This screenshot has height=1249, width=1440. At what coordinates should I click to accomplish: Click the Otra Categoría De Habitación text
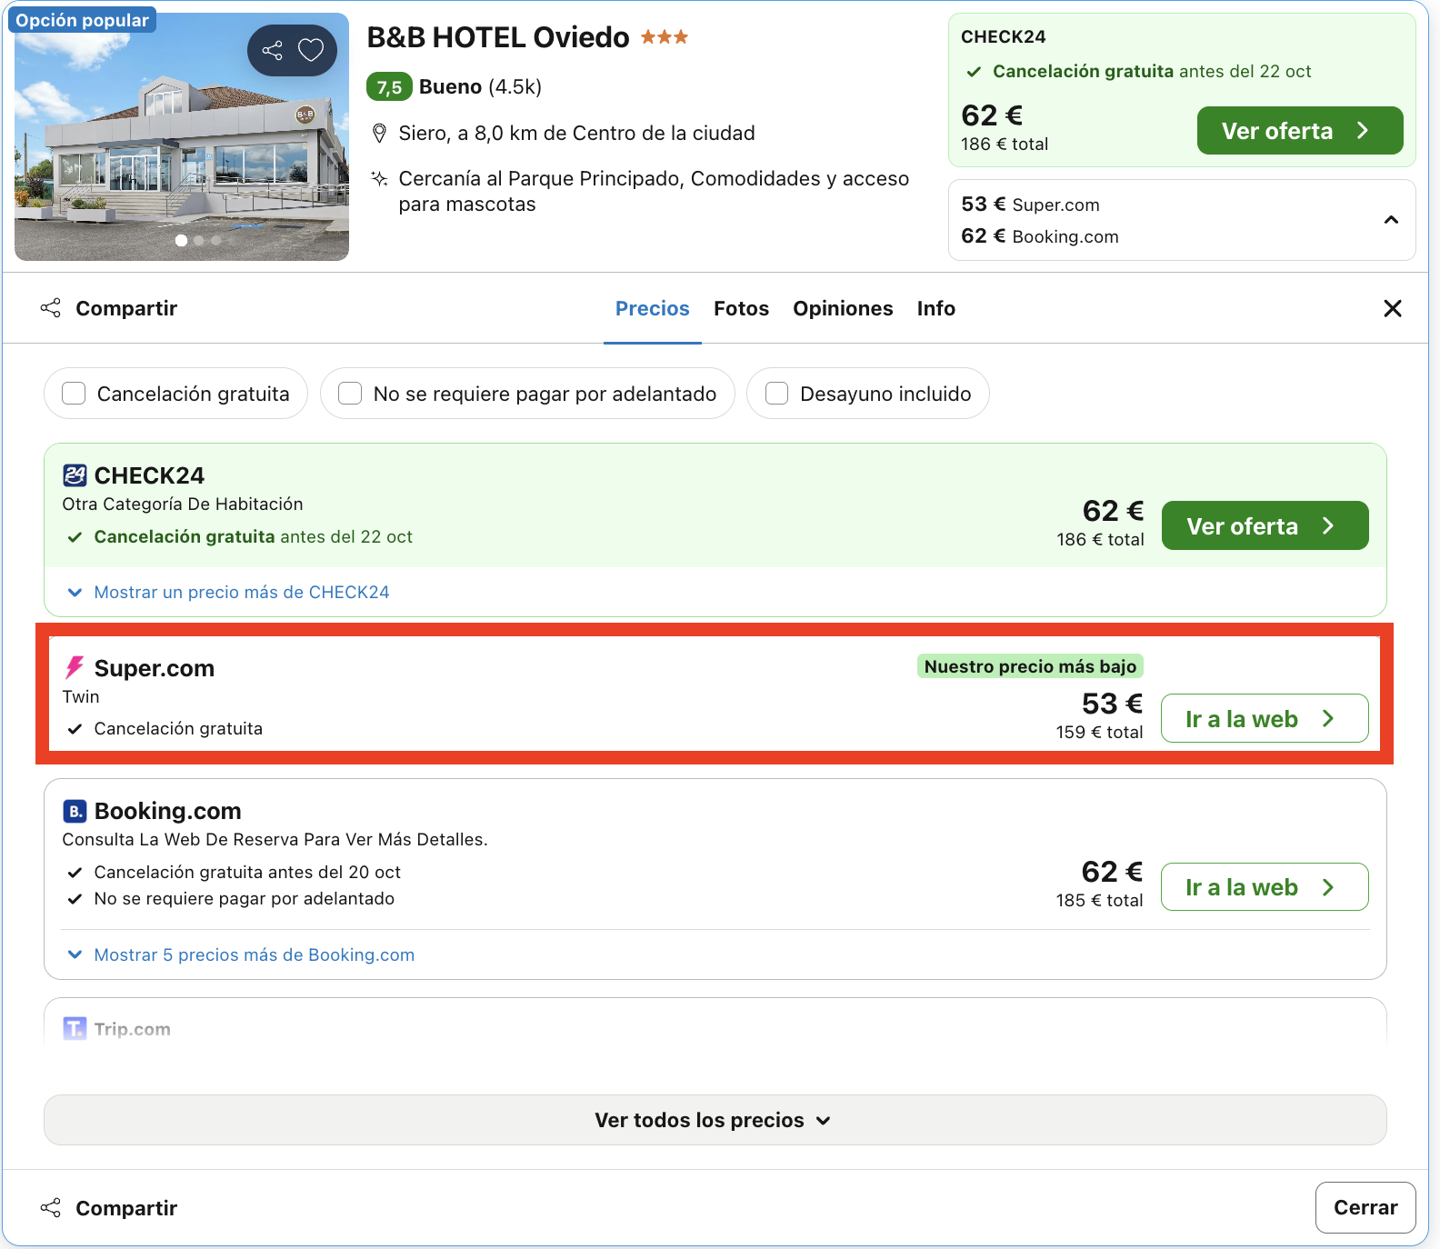[x=183, y=504]
